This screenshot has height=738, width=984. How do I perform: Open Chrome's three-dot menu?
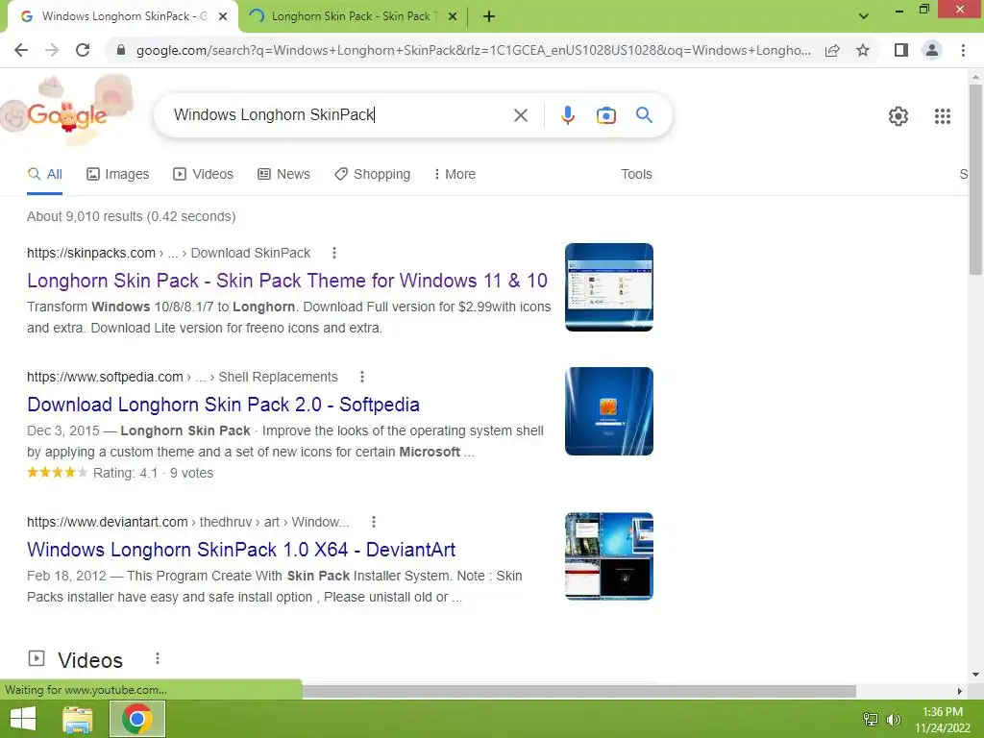coord(963,50)
